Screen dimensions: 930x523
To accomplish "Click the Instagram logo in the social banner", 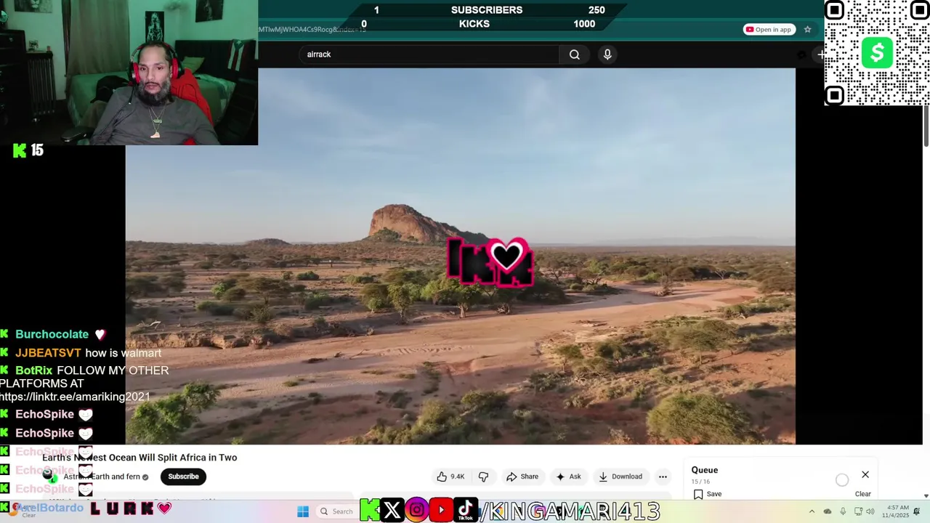I will (416, 511).
